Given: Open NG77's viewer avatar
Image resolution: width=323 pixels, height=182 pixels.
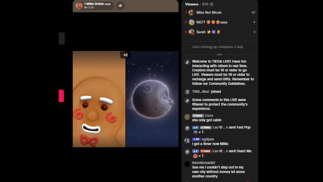Looking at the screenshot, I should click(x=192, y=22).
